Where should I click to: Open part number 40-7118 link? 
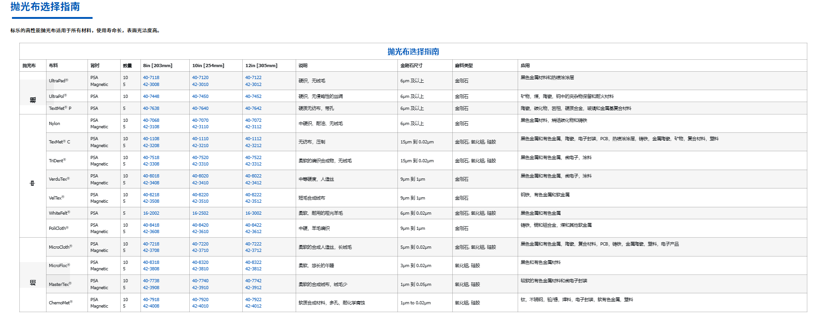pyautogui.click(x=151, y=78)
